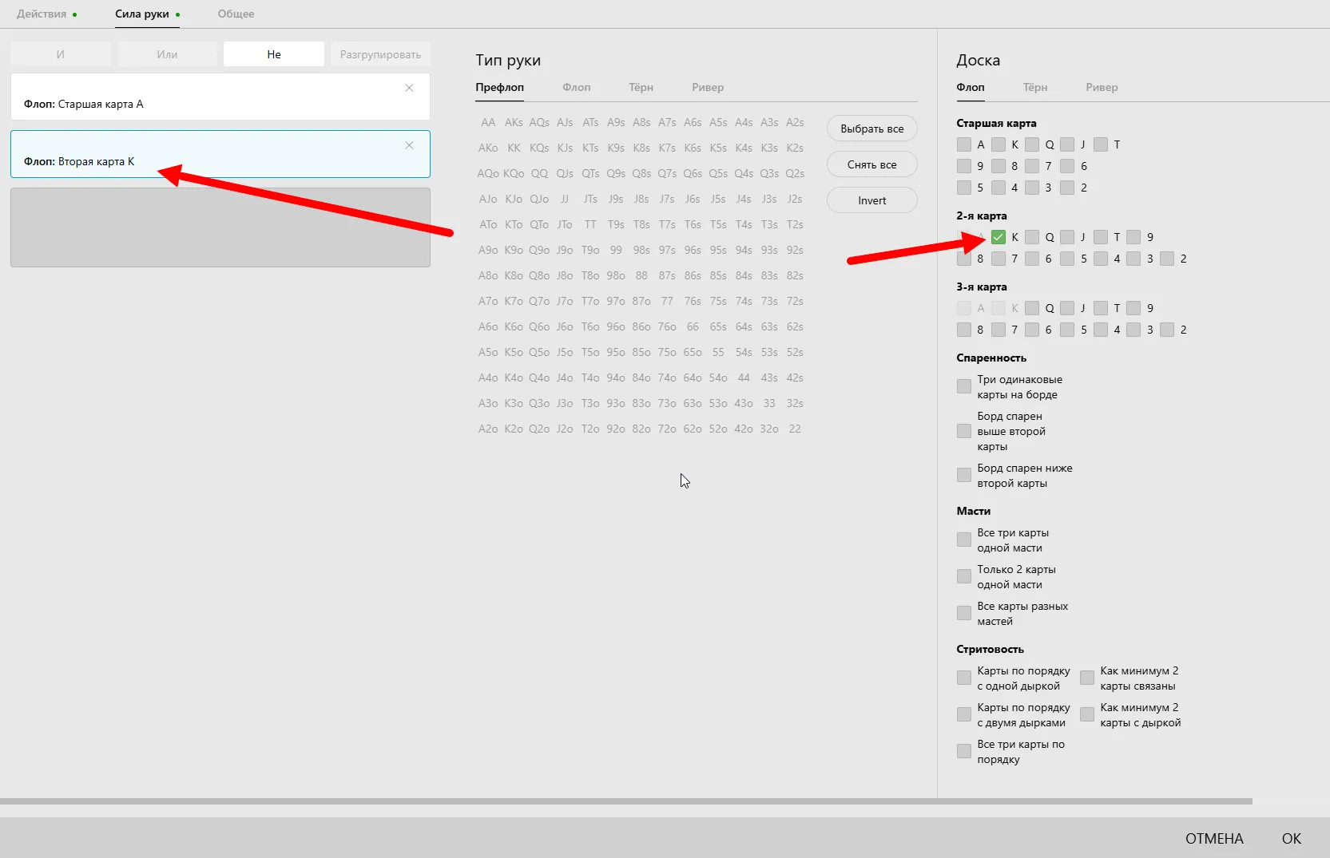Select the AA hand in the grid
1330x858 pixels.
[488, 122]
